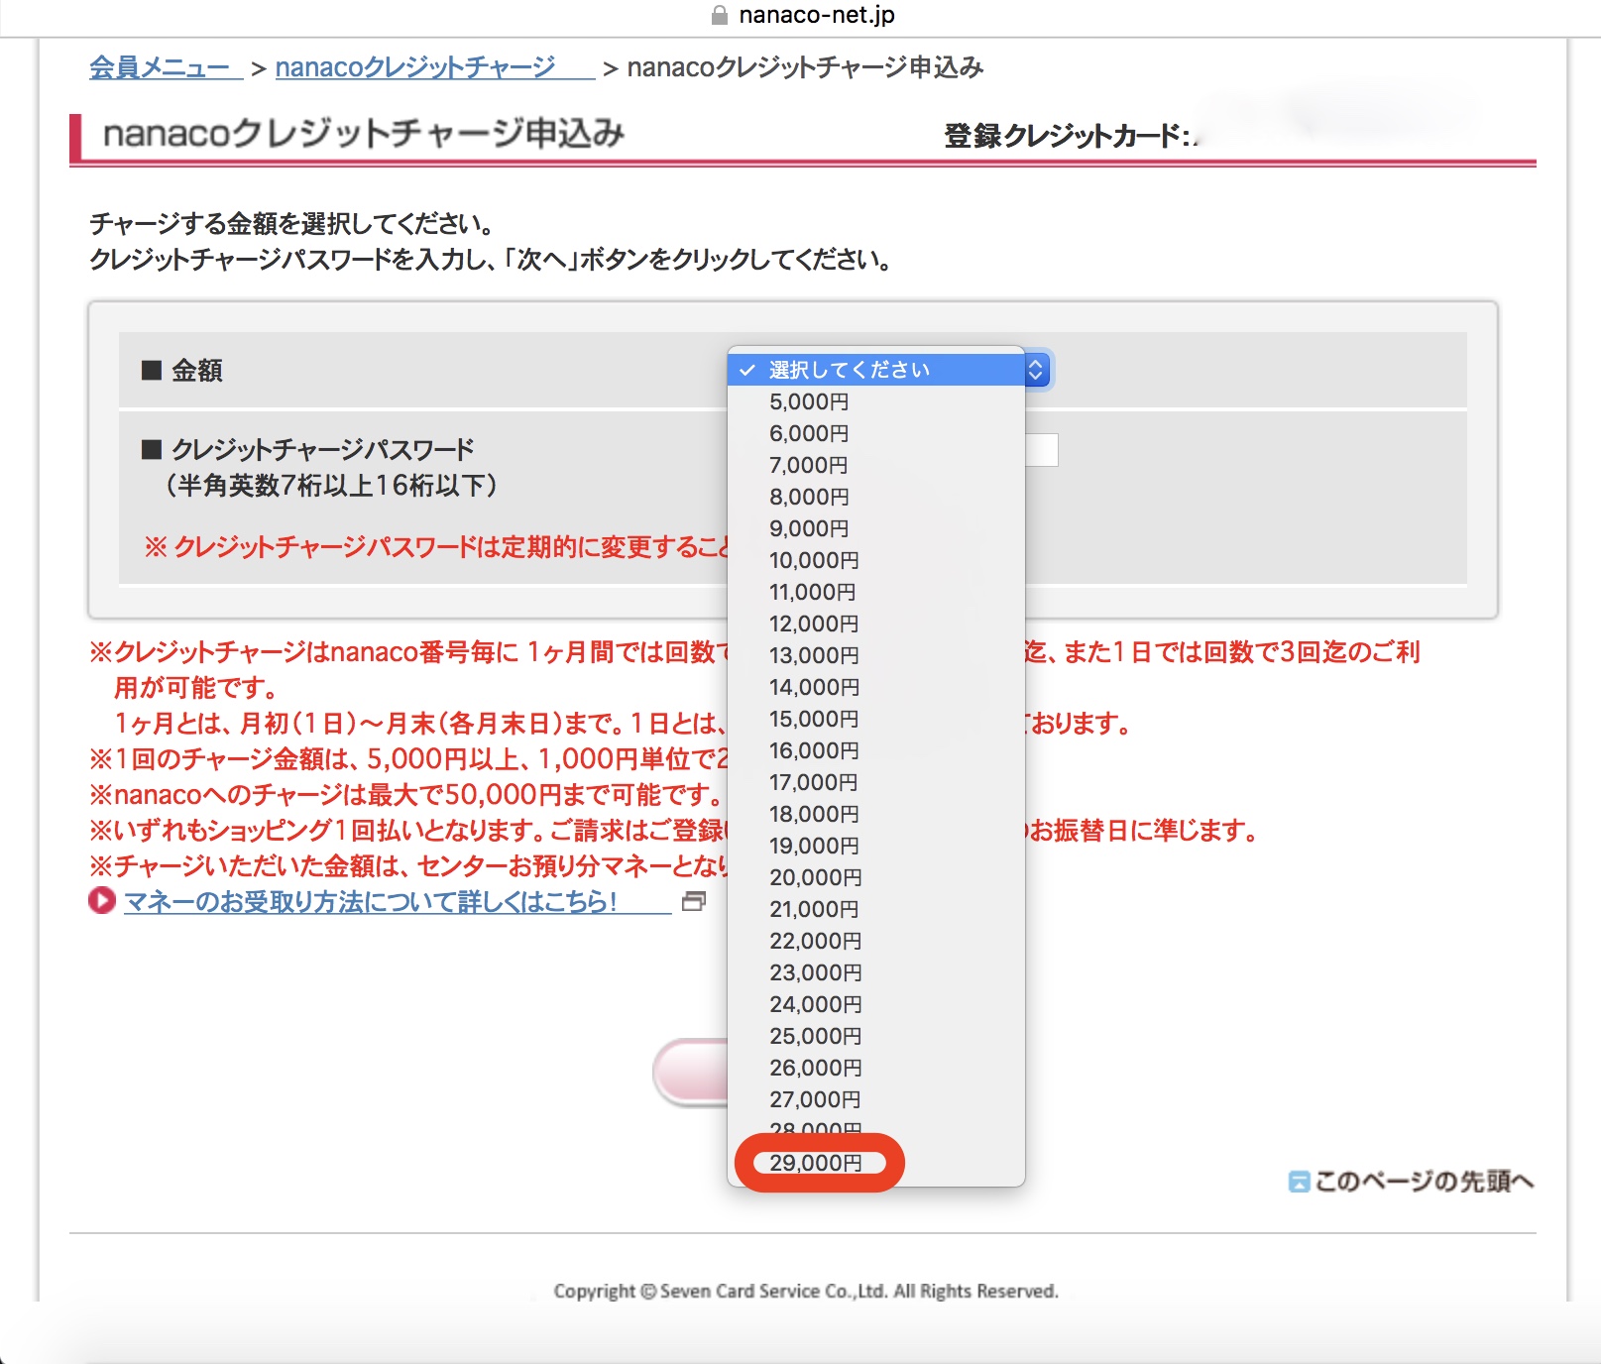Viewport: 1601px width, 1364px height.
Task: Choose 29,000円 from the amount list
Action: (876, 1163)
